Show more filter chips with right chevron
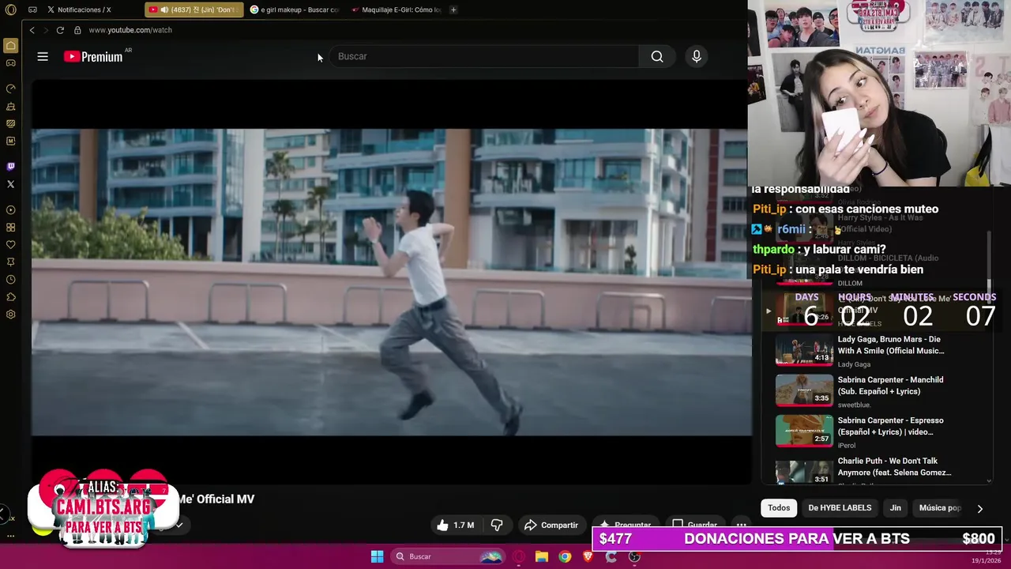 [980, 509]
